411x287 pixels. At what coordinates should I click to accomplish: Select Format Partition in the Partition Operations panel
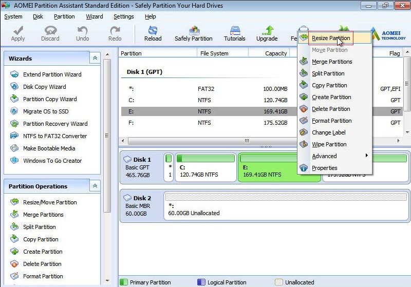36,276
